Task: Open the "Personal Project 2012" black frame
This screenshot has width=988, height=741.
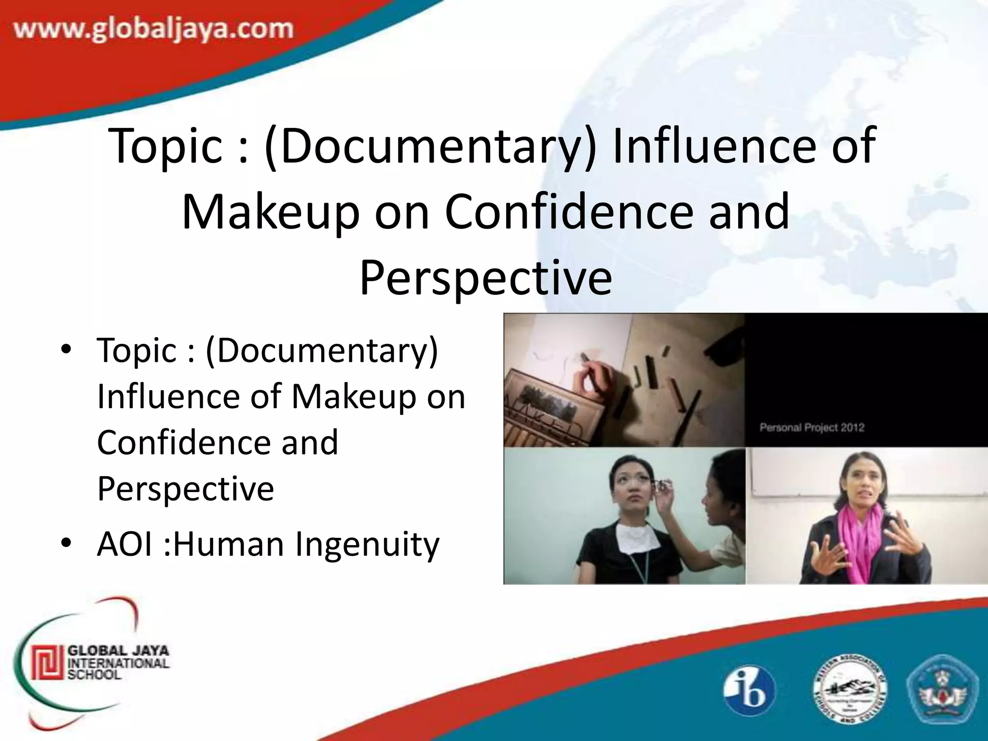Action: [x=866, y=380]
